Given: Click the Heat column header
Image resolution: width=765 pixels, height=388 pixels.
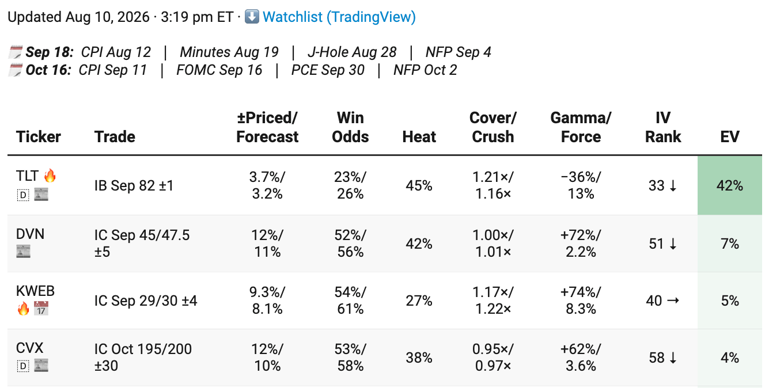Looking at the screenshot, I should [419, 136].
